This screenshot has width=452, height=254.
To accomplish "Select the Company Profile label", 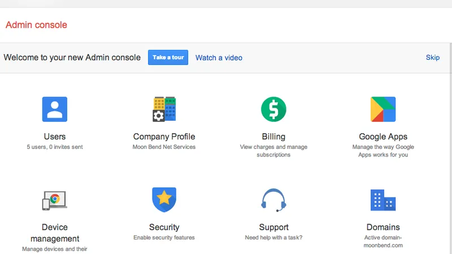I will click(x=164, y=137).
